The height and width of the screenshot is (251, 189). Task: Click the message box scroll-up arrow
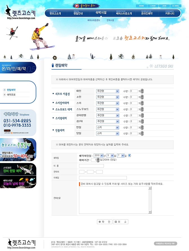click(x=150, y=188)
